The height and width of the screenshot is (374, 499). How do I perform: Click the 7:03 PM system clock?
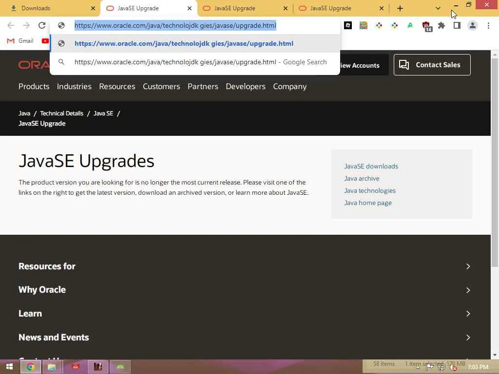478,367
